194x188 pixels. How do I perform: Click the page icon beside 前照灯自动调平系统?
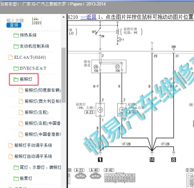11,156
